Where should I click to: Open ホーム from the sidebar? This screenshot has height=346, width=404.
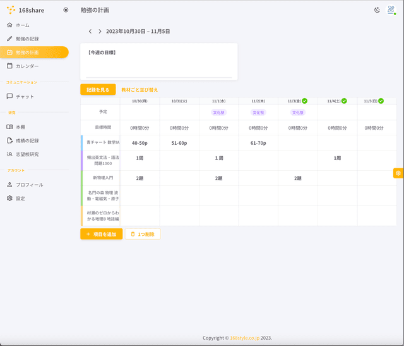tap(35, 25)
